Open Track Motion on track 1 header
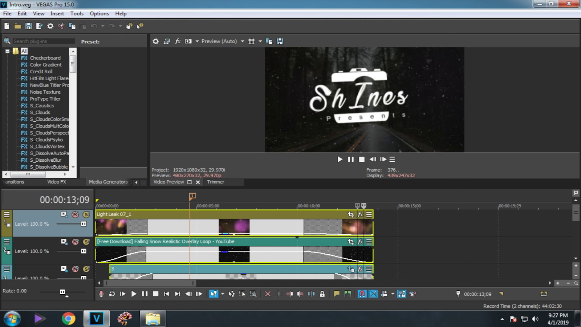 pos(64,214)
